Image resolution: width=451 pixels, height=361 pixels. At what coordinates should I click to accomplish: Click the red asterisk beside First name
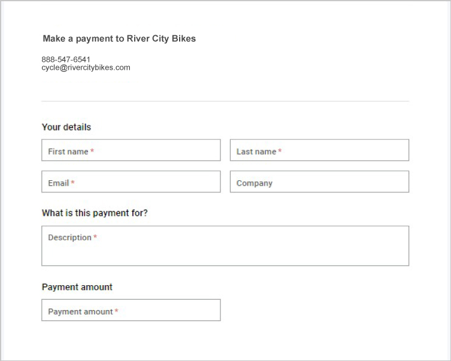92,150
